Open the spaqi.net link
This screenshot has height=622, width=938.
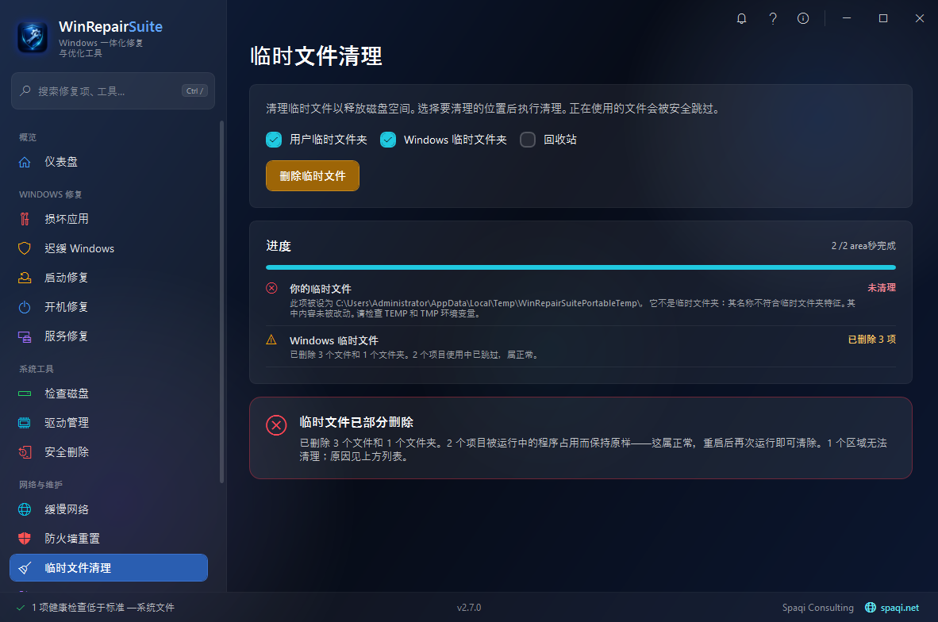pyautogui.click(x=899, y=608)
